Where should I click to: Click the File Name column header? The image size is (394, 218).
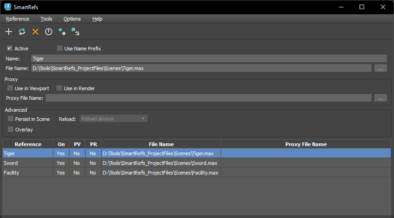[x=161, y=144]
